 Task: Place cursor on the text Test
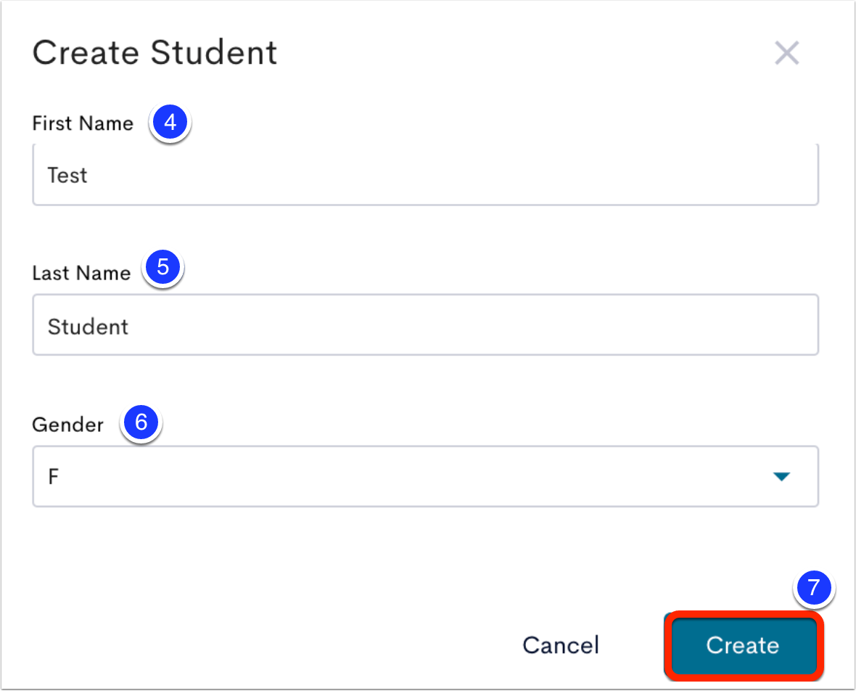click(x=67, y=176)
